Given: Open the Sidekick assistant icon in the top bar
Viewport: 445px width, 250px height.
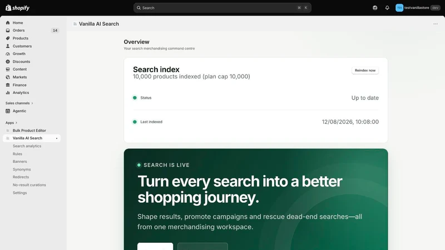Looking at the screenshot, I should coord(375,8).
